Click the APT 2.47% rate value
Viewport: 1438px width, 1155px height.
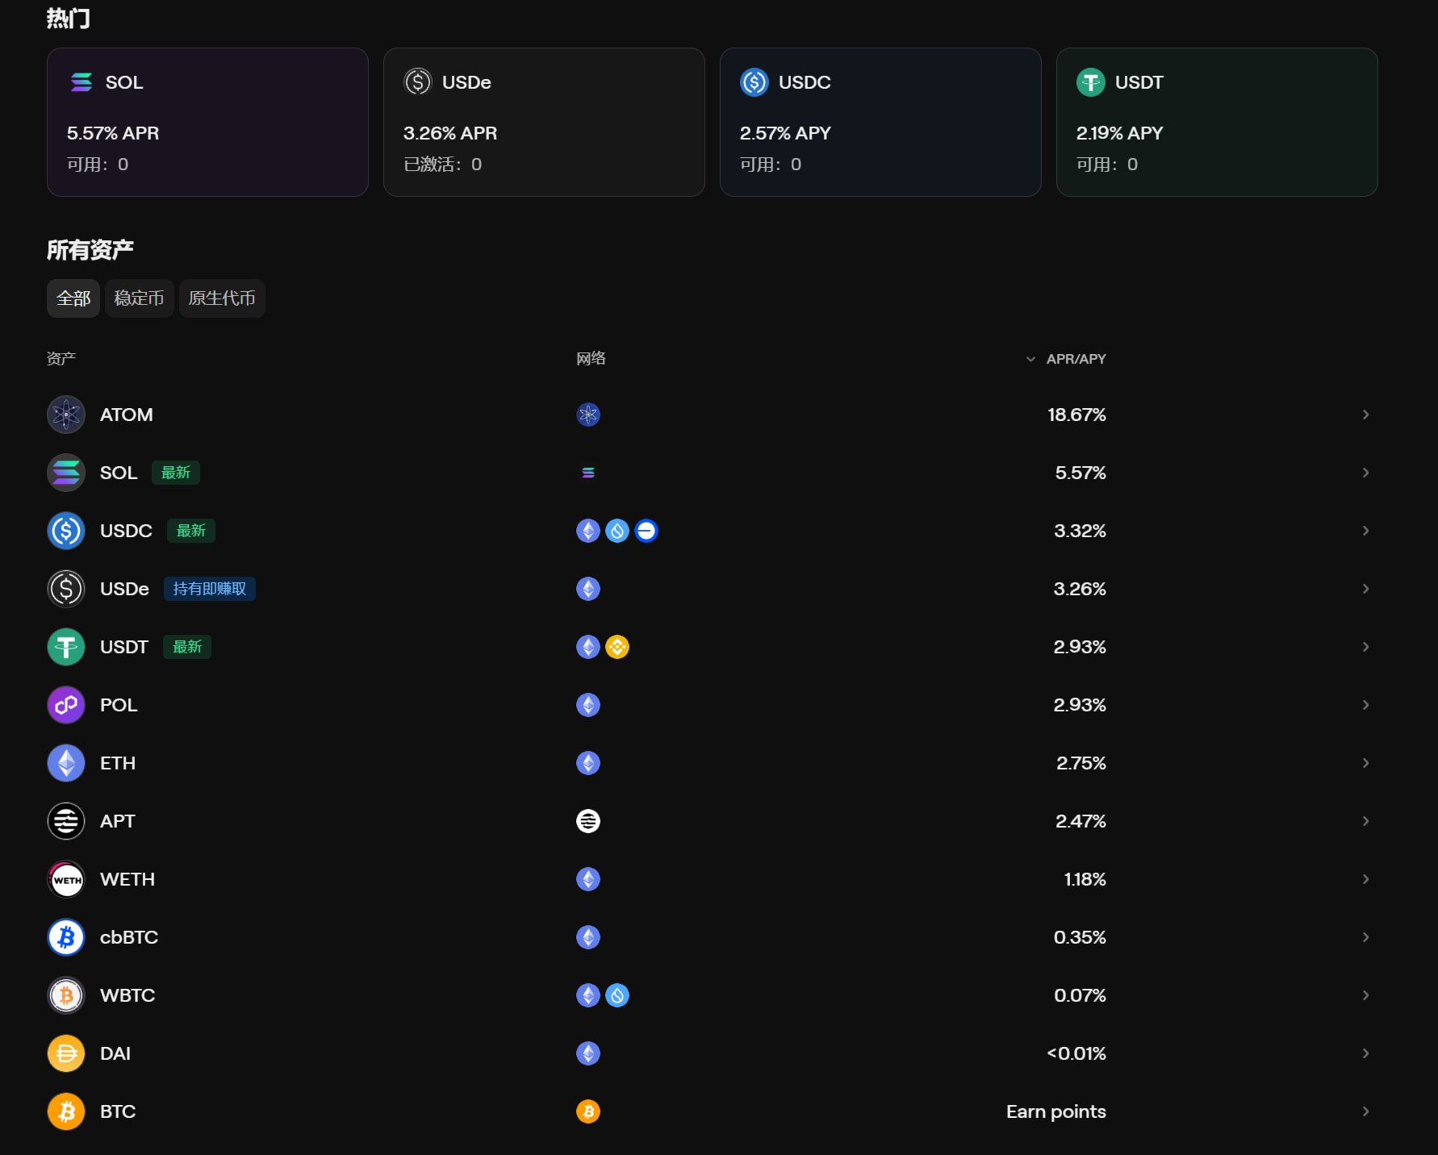pyautogui.click(x=1081, y=821)
